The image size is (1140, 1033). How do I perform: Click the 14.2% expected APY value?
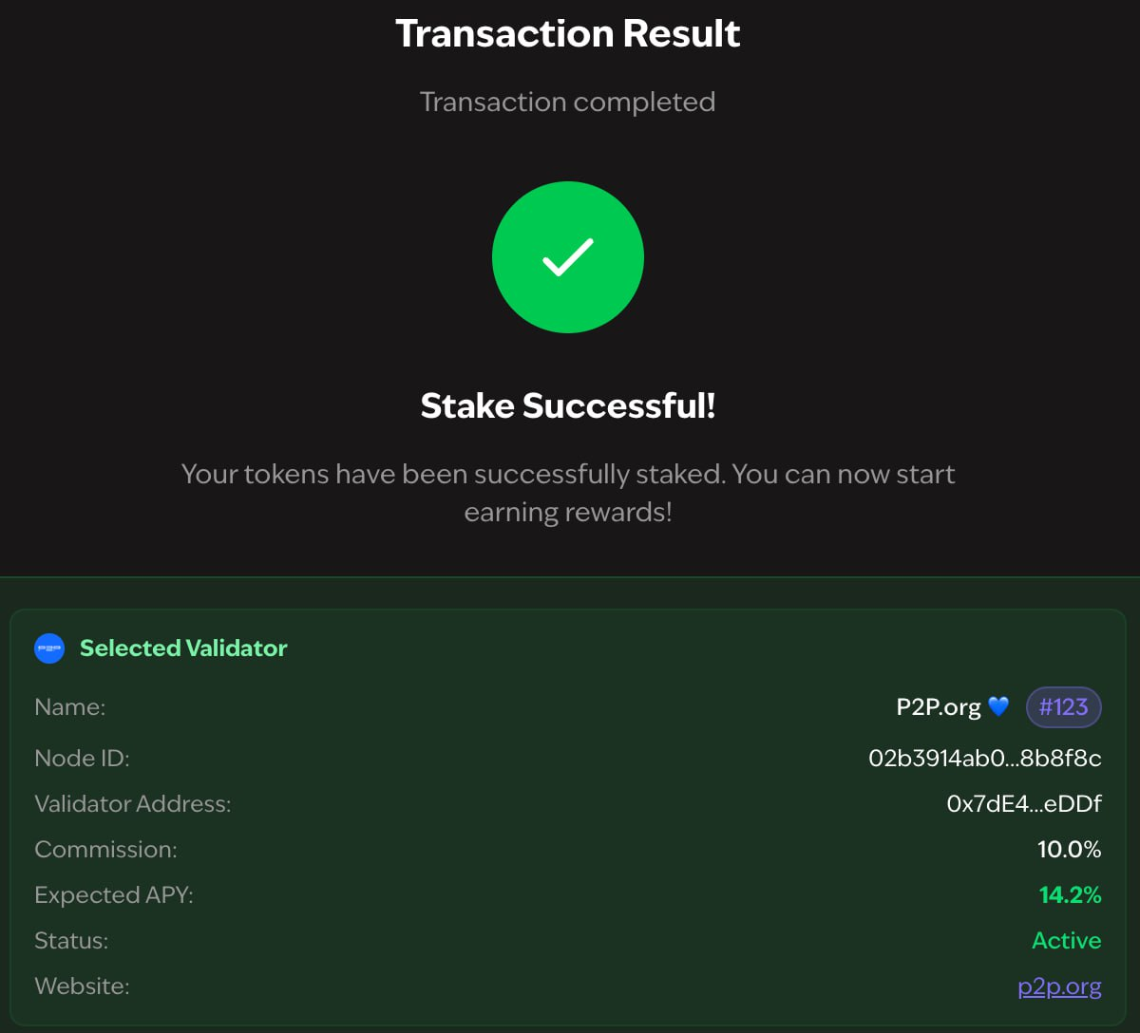tap(1070, 895)
